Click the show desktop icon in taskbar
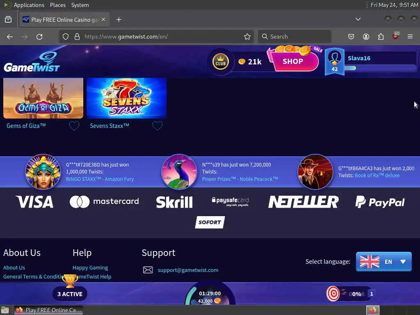The width and height of the screenshot is (420, 315). [5, 310]
